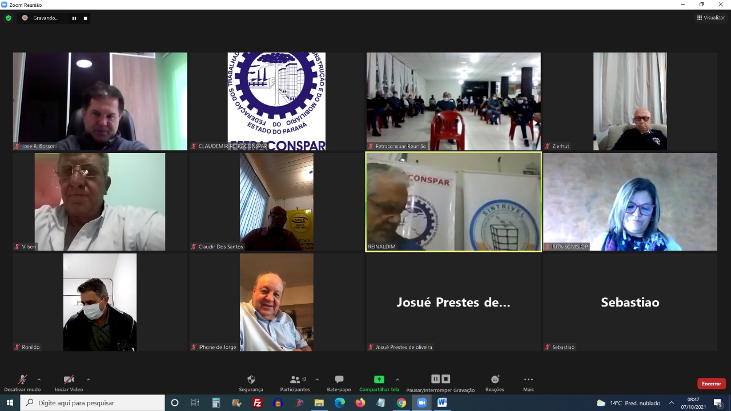The width and height of the screenshot is (731, 411).
Task: Expand share options arrow beside Compartilhar tela
Action: point(397,379)
